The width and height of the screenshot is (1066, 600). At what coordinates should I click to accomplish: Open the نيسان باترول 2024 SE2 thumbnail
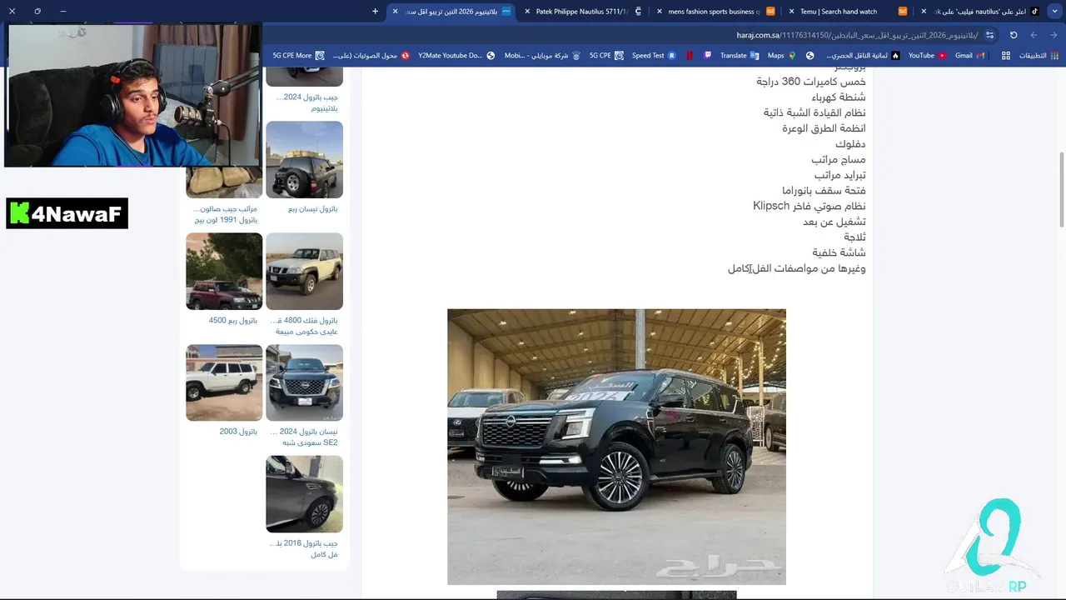click(x=304, y=382)
